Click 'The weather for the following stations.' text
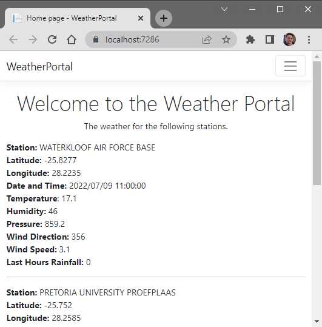322x327 pixels. (156, 126)
